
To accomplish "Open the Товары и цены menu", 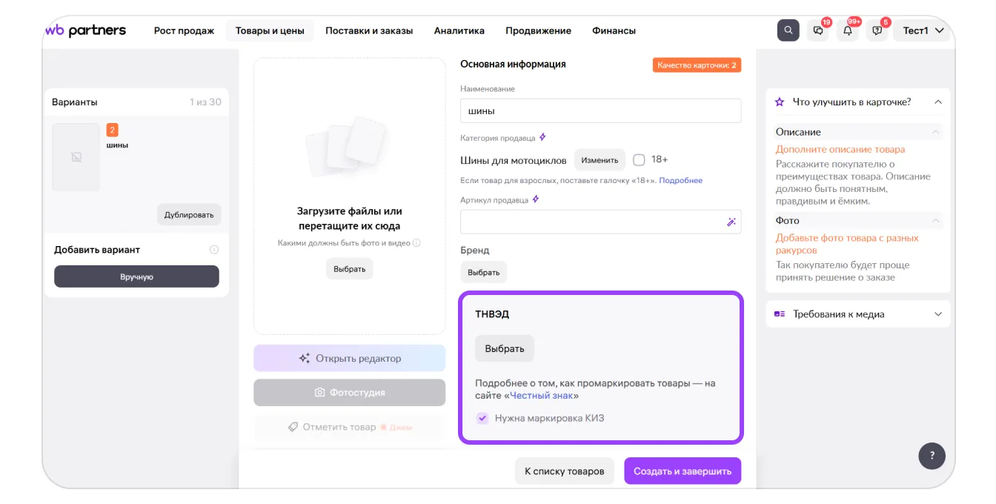I will coord(270,30).
